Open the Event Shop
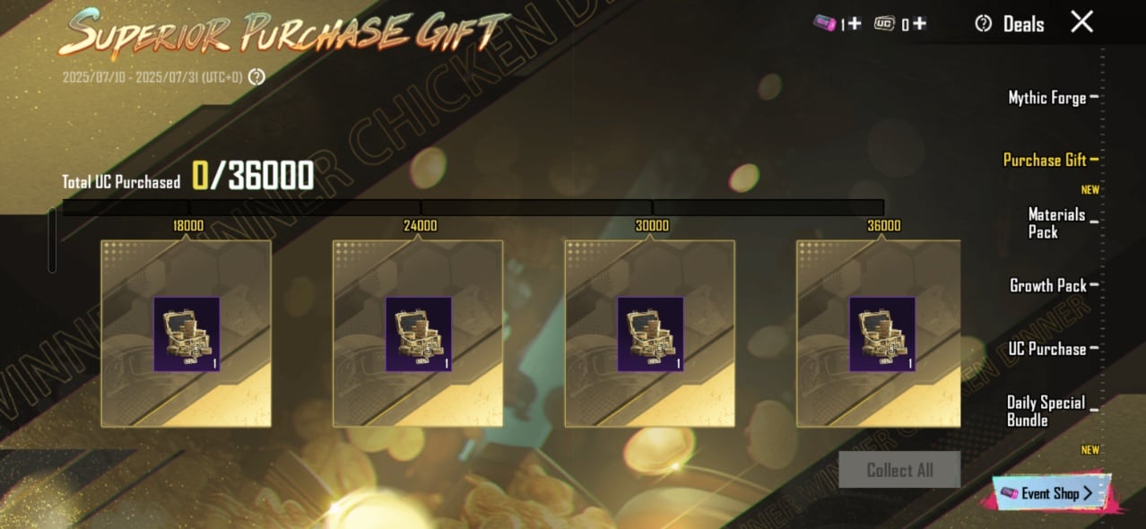The height and width of the screenshot is (529, 1146). (1051, 493)
